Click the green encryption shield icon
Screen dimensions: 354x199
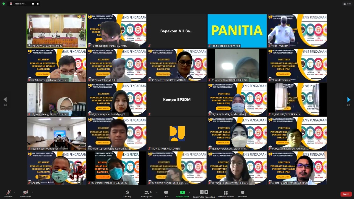point(4,4)
